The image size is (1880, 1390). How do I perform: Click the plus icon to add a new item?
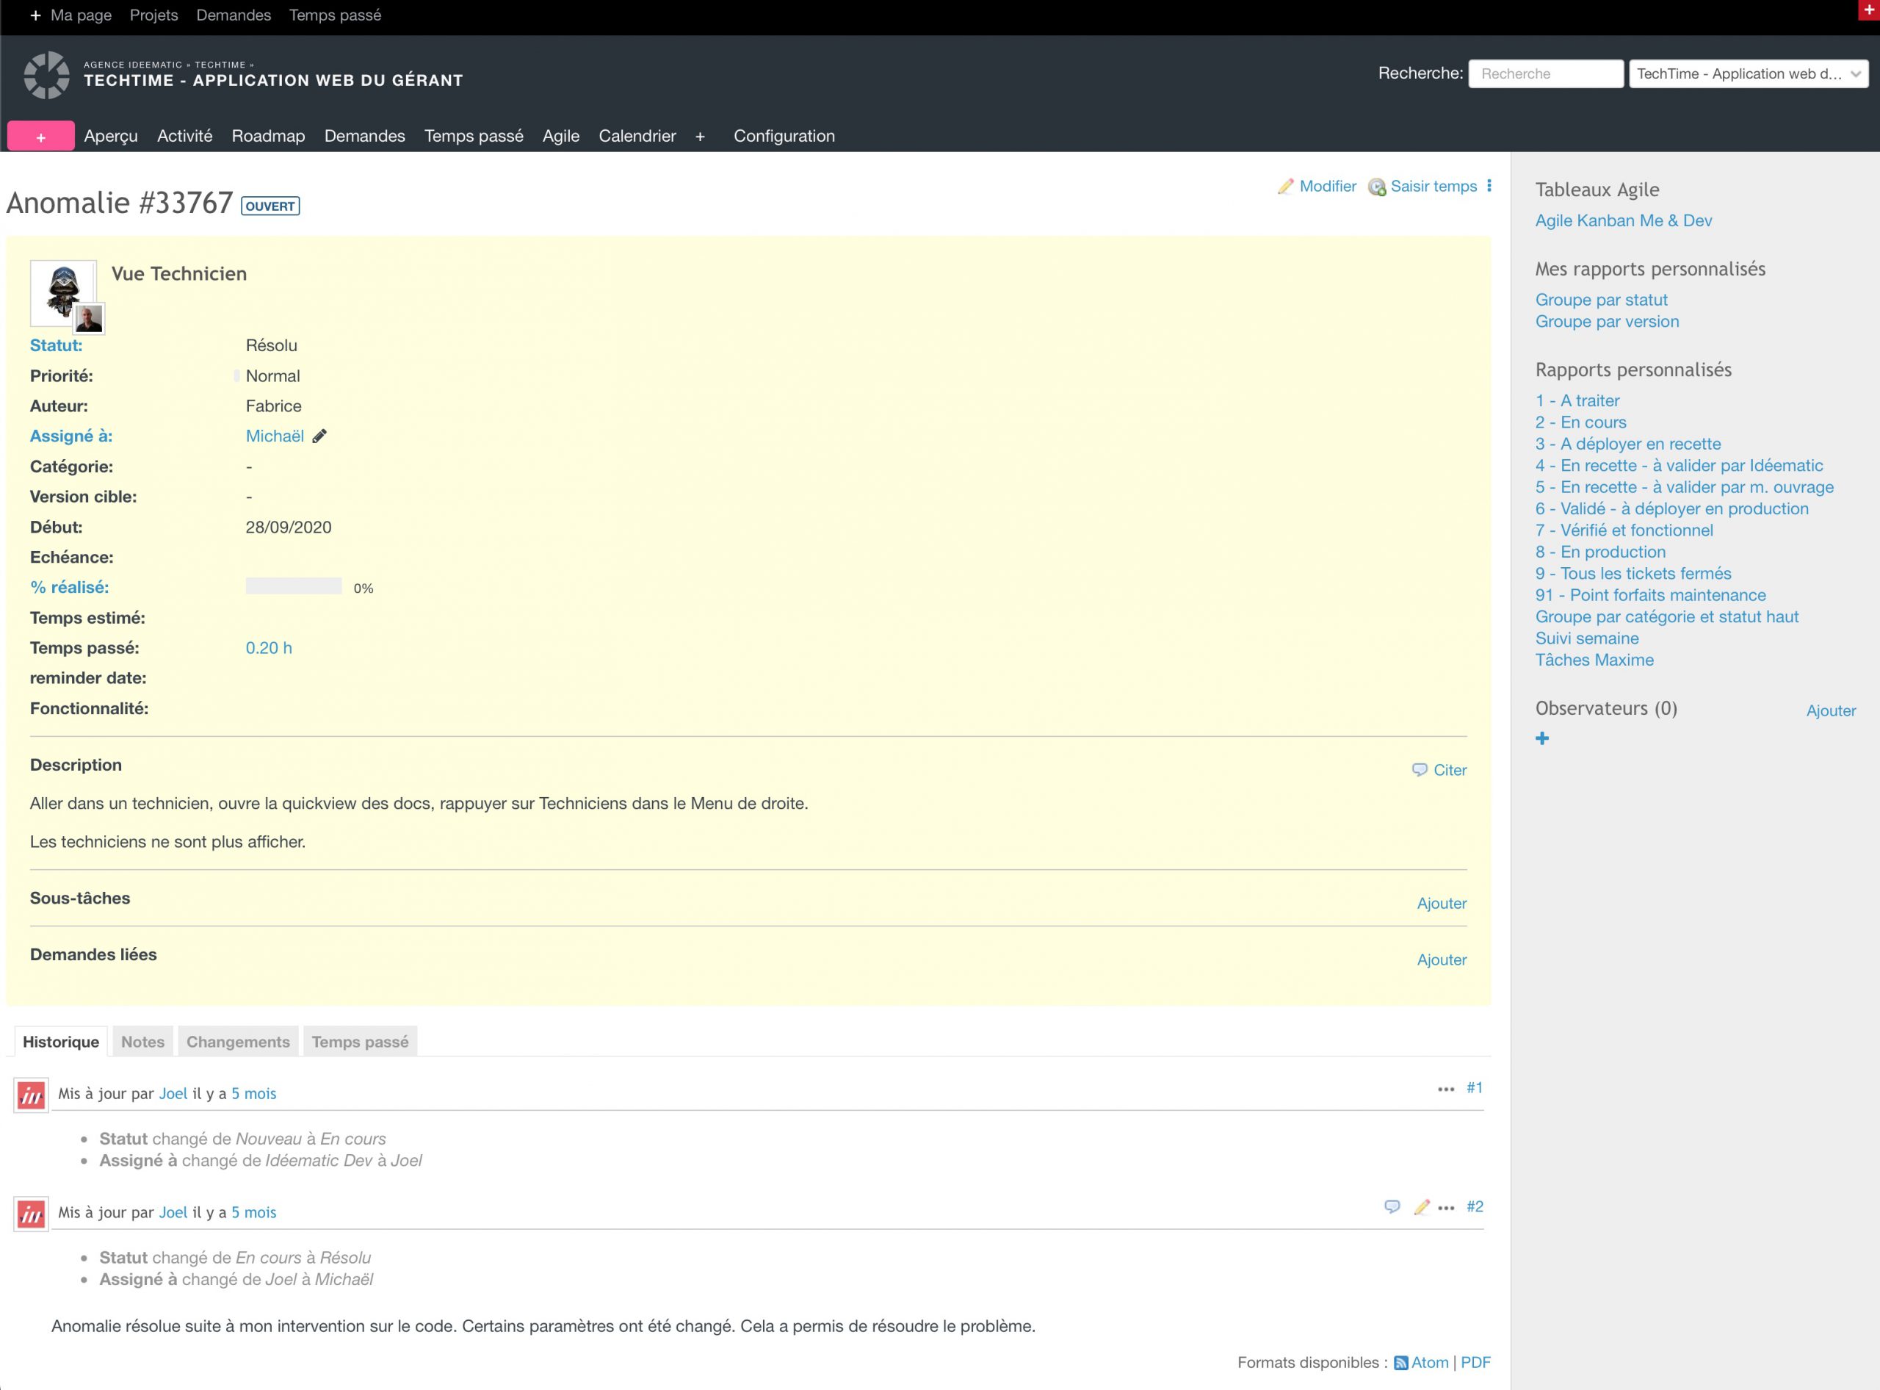(40, 136)
